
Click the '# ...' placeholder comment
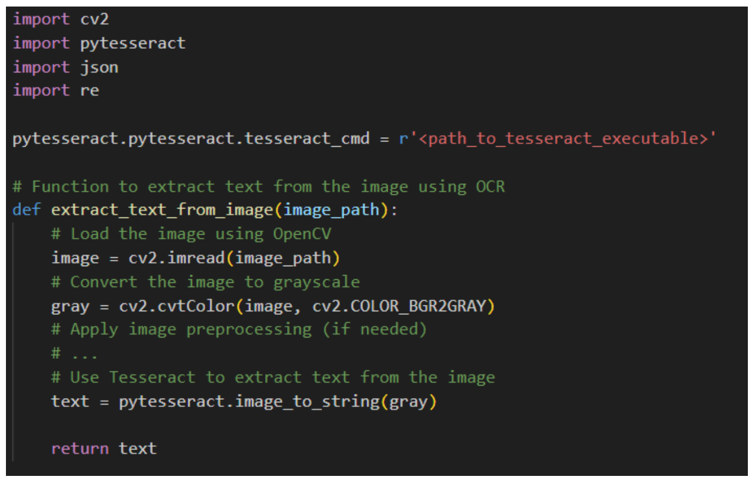pos(74,354)
